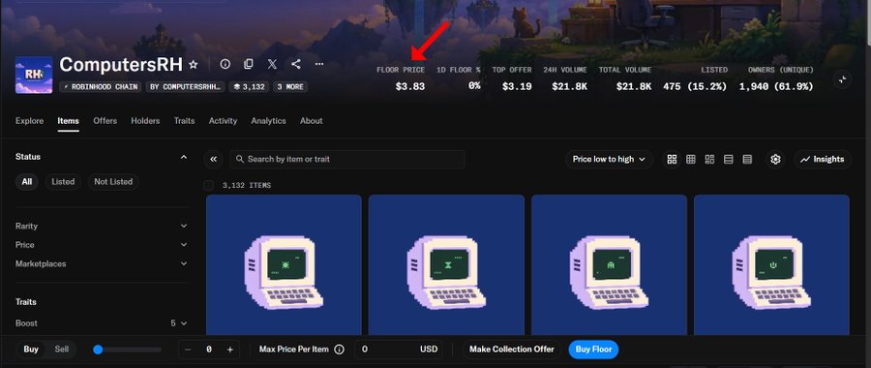
Task: Switch to compact grid view
Action: [x=690, y=160]
